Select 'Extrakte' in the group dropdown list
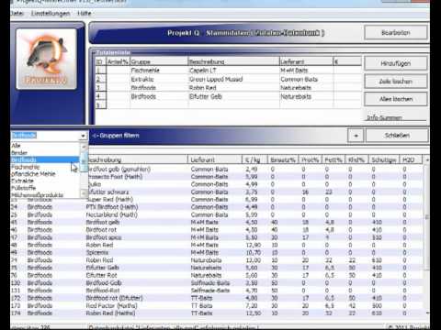Screen dimensions: 441x330 (45, 181)
